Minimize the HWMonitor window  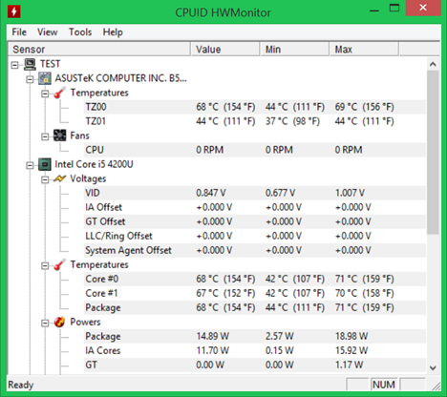point(374,10)
